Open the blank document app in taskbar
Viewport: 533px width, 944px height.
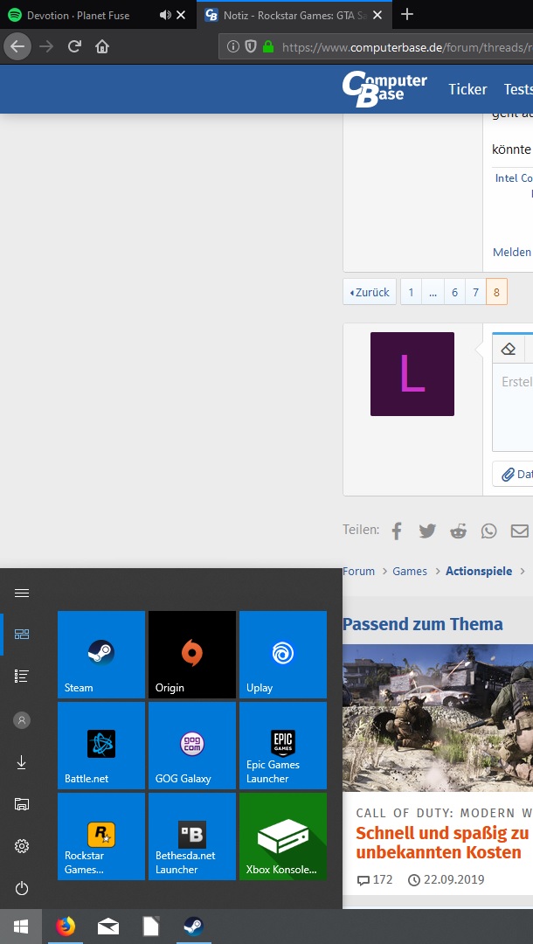(x=151, y=927)
